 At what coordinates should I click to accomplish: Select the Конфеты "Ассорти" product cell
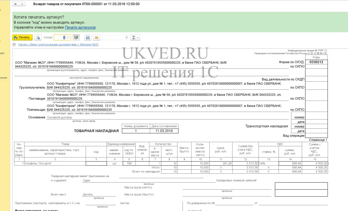(55, 164)
